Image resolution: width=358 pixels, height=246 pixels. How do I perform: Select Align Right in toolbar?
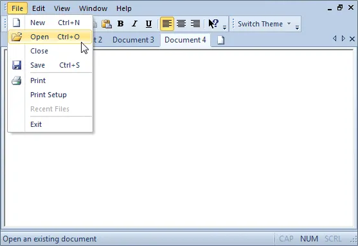click(x=195, y=24)
